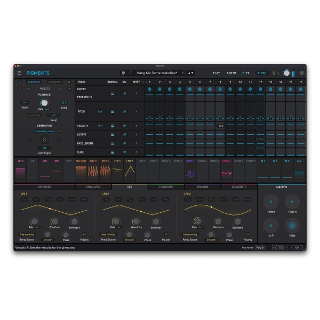
Task: Click reset icon for Pitch row
Action: click(x=137, y=111)
